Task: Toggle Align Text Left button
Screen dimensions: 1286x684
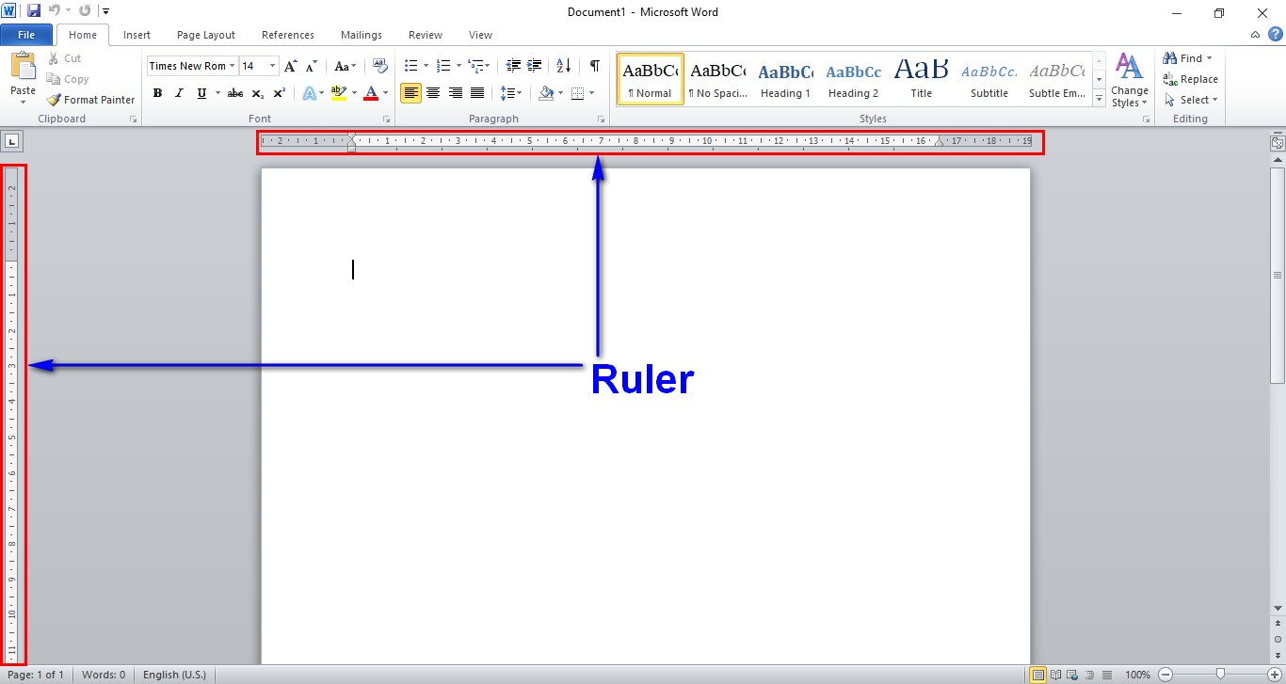Action: [x=411, y=93]
